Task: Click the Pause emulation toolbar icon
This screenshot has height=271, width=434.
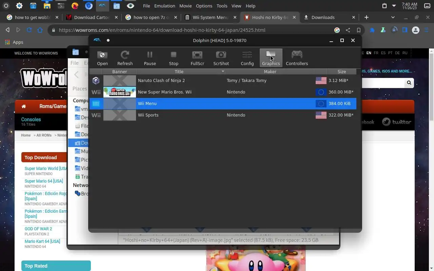Action: coord(150,58)
